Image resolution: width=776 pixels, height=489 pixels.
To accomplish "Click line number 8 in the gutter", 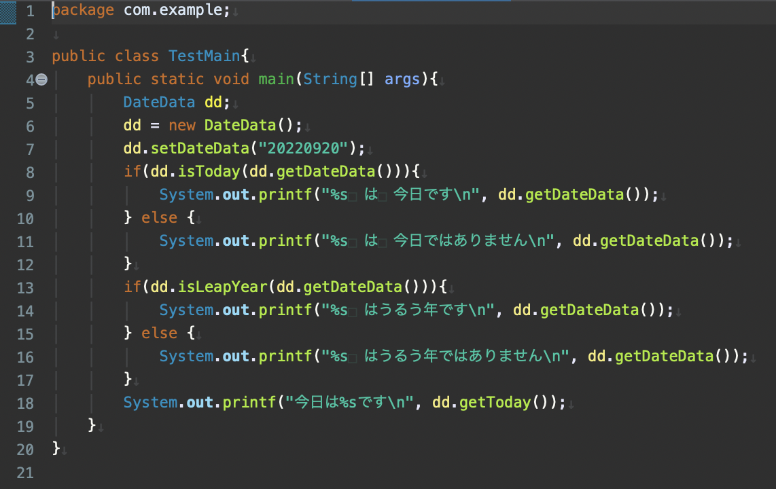I will tap(30, 172).
